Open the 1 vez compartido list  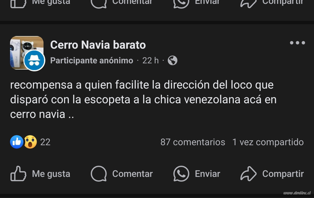(x=268, y=142)
